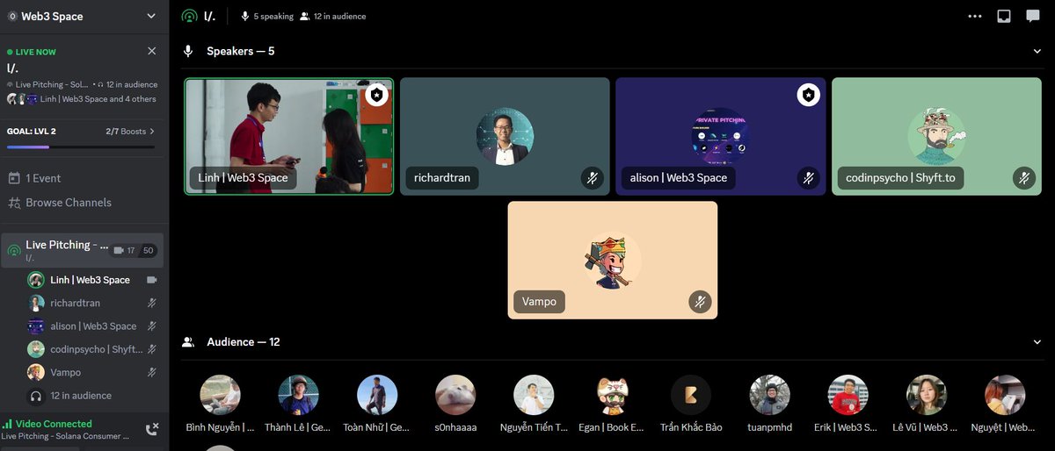Click codinpsycho's bearded avatar image
The height and width of the screenshot is (451, 1055).
coord(937,136)
